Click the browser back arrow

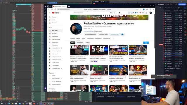click(49, 9)
